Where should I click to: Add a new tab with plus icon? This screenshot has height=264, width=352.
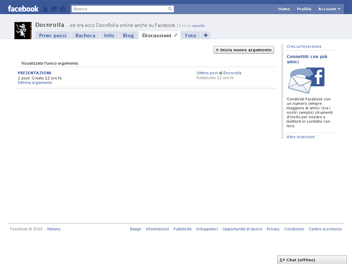coord(205,35)
